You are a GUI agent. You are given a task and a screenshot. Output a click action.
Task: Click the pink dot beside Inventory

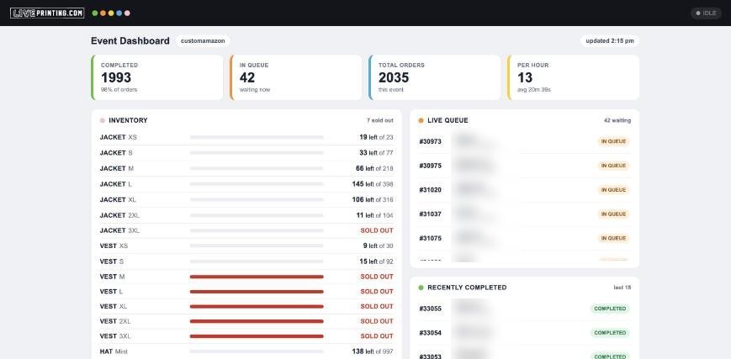[103, 120]
